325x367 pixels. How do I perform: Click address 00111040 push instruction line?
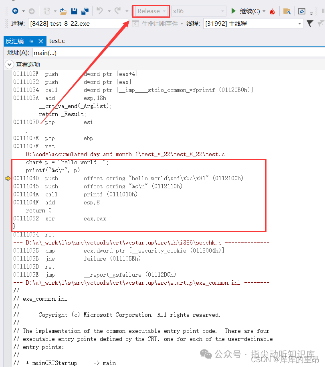(128, 178)
